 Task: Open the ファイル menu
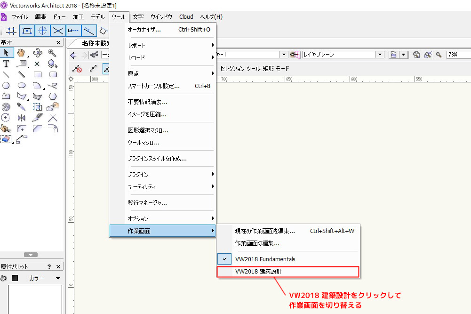[20, 17]
